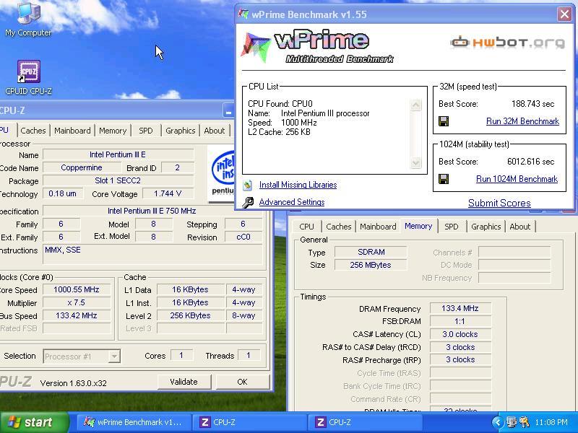Screen dimensions: 578x433
Task: Click Intel Pentium III E name field
Action: click(118, 154)
